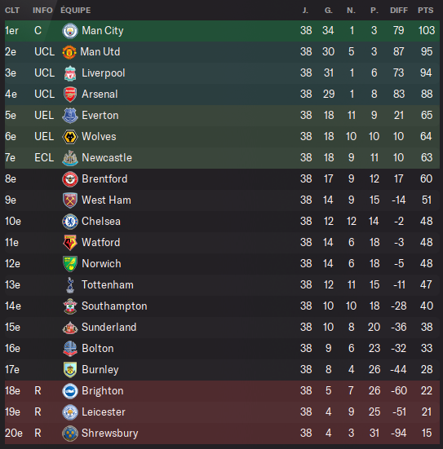Click the ÉQUIPE column header
This screenshot has width=443, height=449.
(76, 11)
